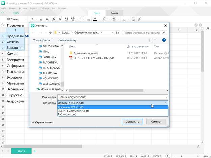Image resolution: width=211 pixels, height=158 pixels.
Task: Click the back arrow in Export dialog
Action: point(34,33)
